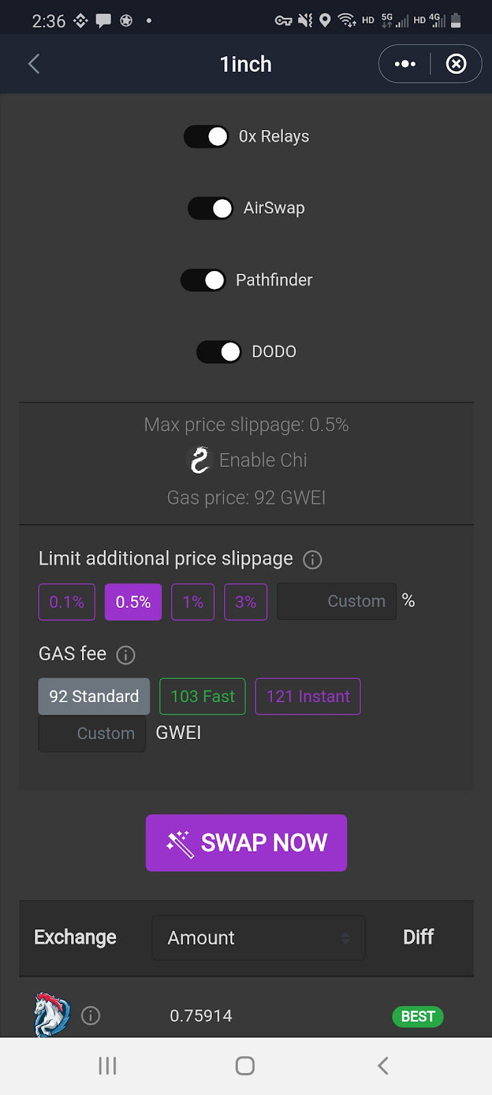Tap the Chi dragon icon
The width and height of the screenshot is (492, 1095).
pyautogui.click(x=200, y=460)
